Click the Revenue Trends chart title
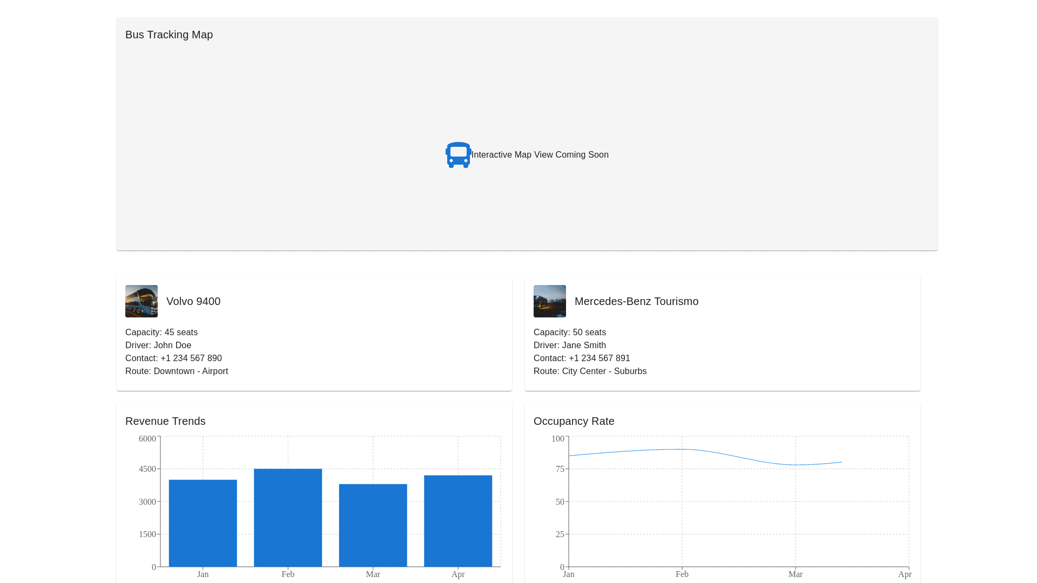1037x583 pixels. 165,421
